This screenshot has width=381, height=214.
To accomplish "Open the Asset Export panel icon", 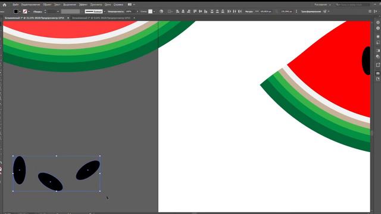I will [x=378, y=65].
